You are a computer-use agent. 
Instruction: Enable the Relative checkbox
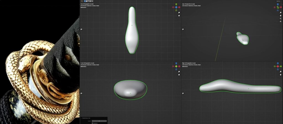click(x=92, y=123)
